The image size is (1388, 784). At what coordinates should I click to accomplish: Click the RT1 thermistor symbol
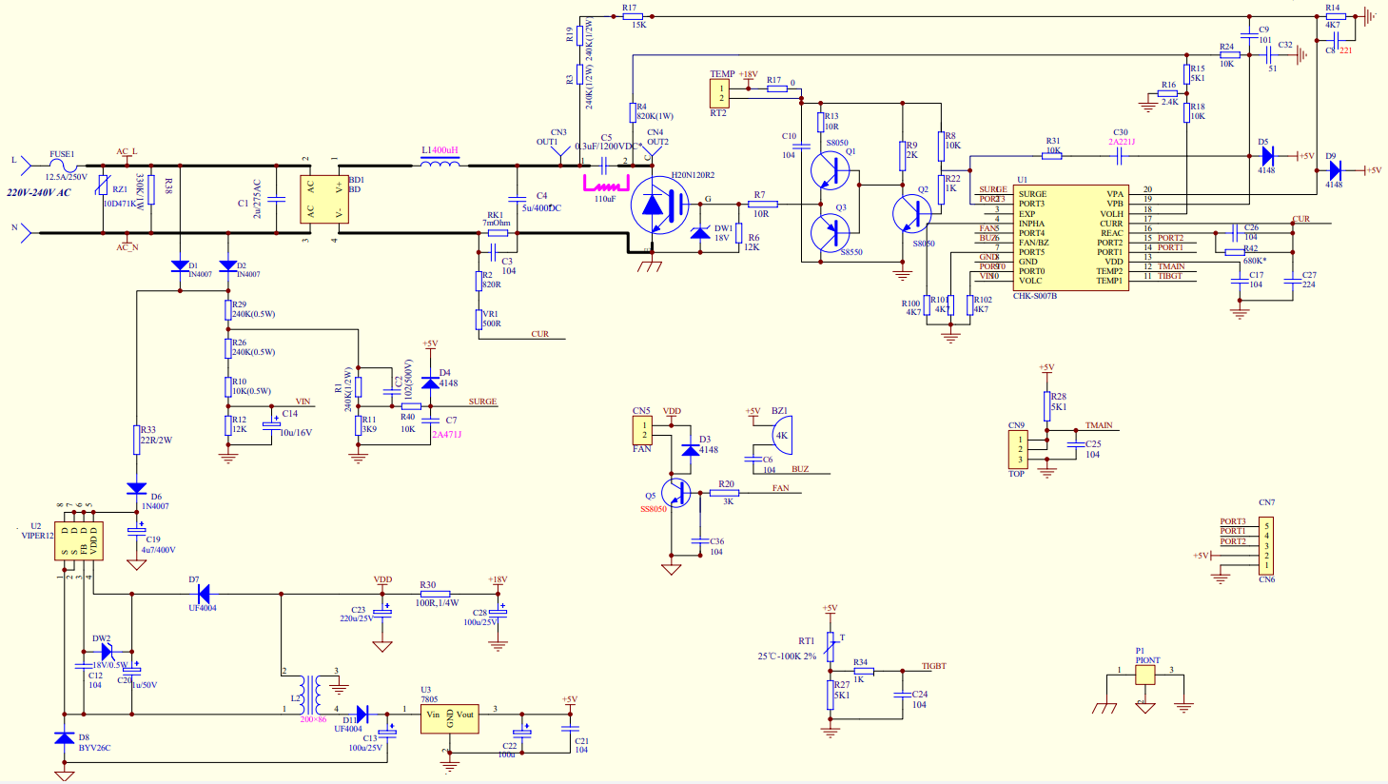[x=830, y=647]
